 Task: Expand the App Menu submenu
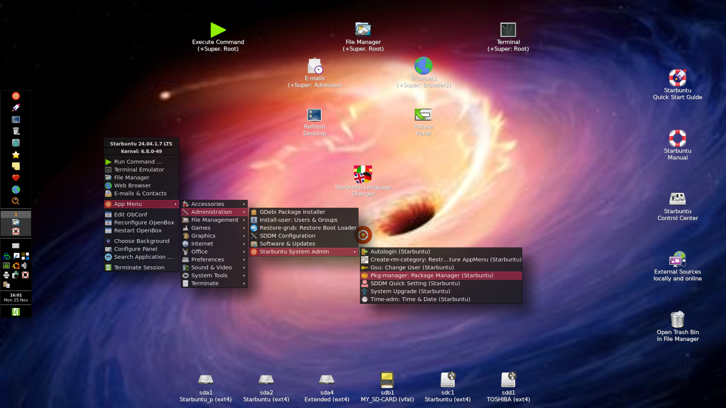[x=141, y=204]
